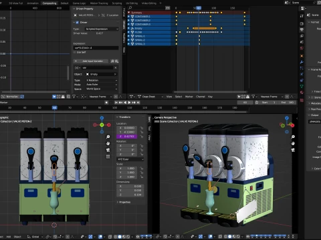Toggle lock on Rotation X
Viewport: 321px width, 240px height.
pyautogui.click(x=141, y=146)
